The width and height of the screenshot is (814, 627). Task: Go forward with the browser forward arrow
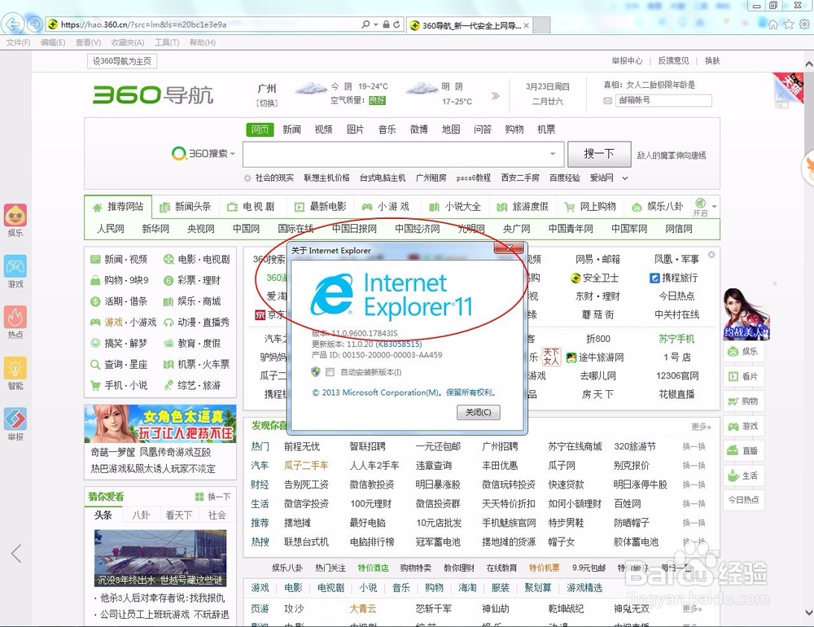[x=35, y=24]
